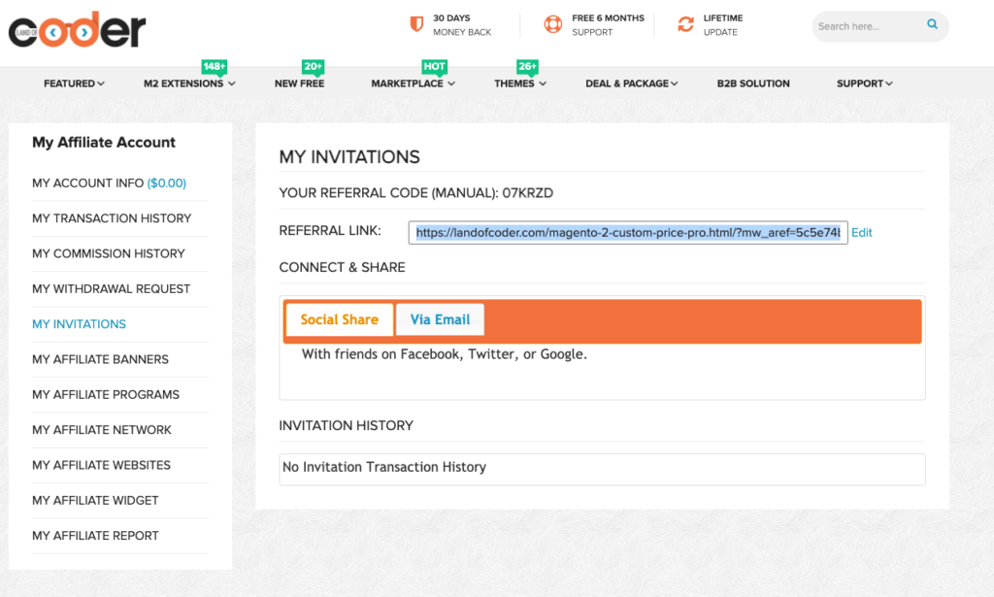Click the 30 days money back shield icon
This screenshot has height=597, width=994.
416,24
